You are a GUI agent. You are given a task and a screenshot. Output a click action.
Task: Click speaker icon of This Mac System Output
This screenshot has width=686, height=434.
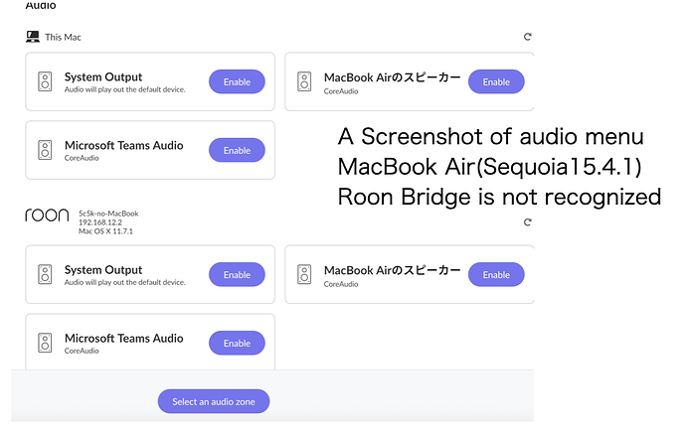[45, 81]
